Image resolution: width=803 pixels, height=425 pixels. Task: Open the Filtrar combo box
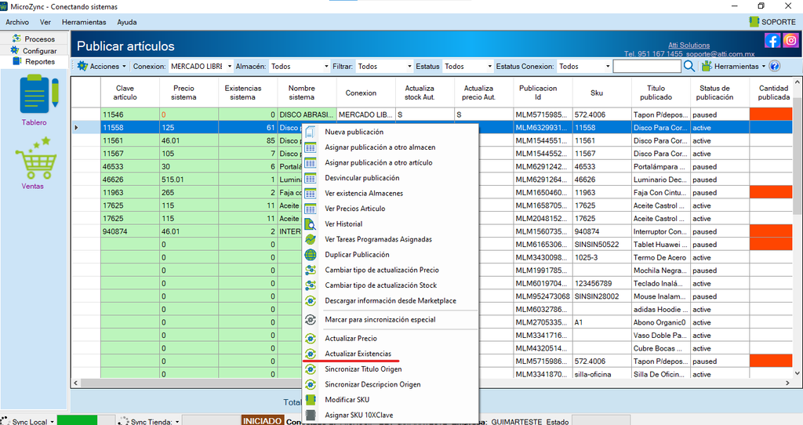pyautogui.click(x=384, y=66)
